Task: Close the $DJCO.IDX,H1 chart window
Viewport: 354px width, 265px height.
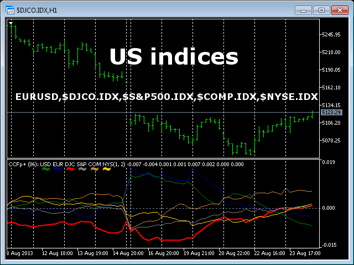Action: point(340,10)
